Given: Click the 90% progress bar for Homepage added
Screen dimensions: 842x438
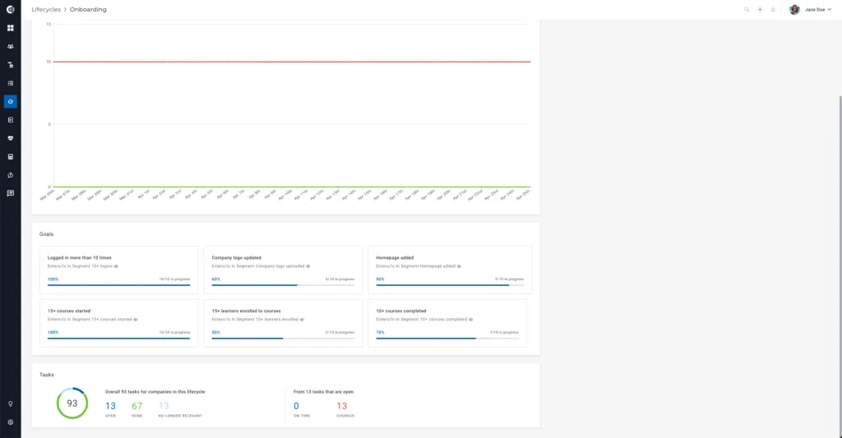Looking at the screenshot, I should pyautogui.click(x=450, y=285).
